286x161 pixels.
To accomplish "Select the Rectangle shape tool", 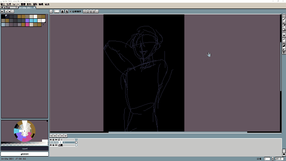I will [284, 42].
